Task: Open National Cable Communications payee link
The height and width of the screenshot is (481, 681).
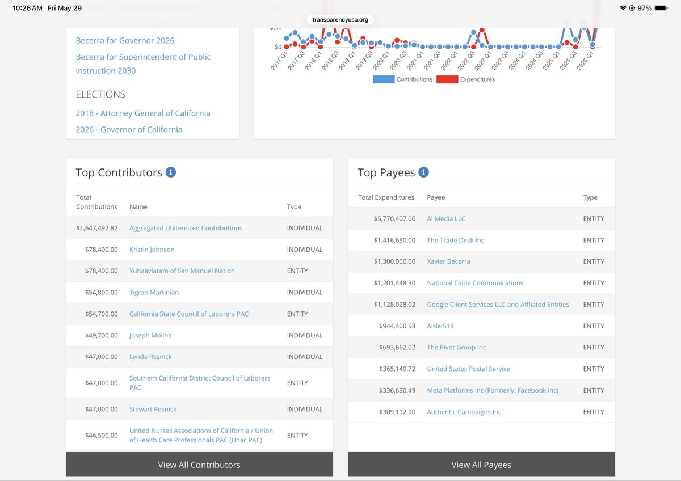Action: [x=475, y=283]
